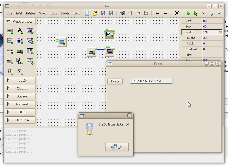Image resolution: width=228 pixels, height=166 pixels.
Task: Click the Push button on the Form
Action: 115,81
